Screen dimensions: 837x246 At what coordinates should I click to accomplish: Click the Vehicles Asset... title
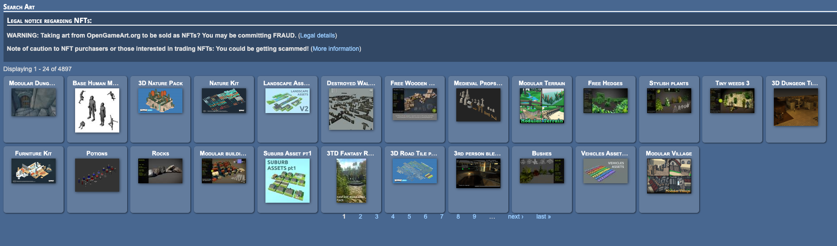click(605, 153)
